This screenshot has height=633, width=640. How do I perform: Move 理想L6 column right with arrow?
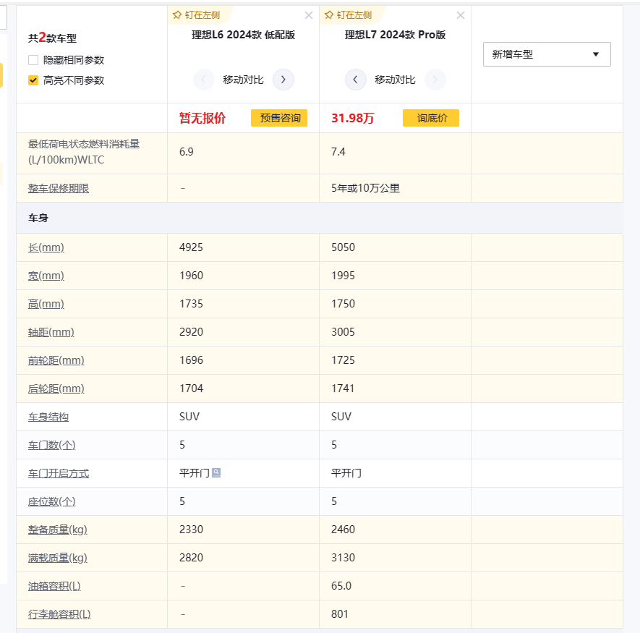[x=283, y=80]
